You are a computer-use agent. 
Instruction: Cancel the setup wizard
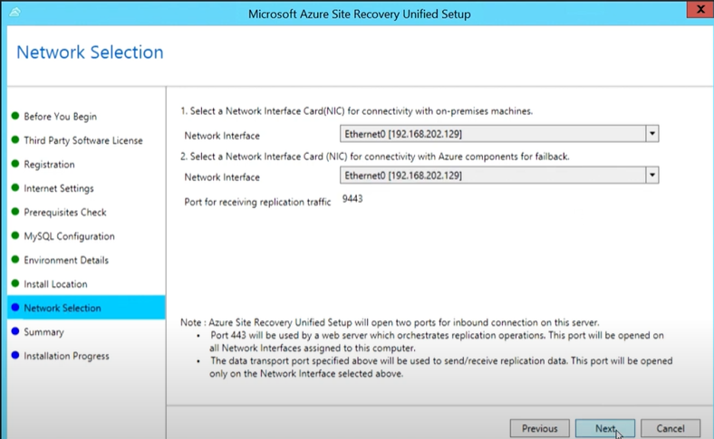[671, 428]
